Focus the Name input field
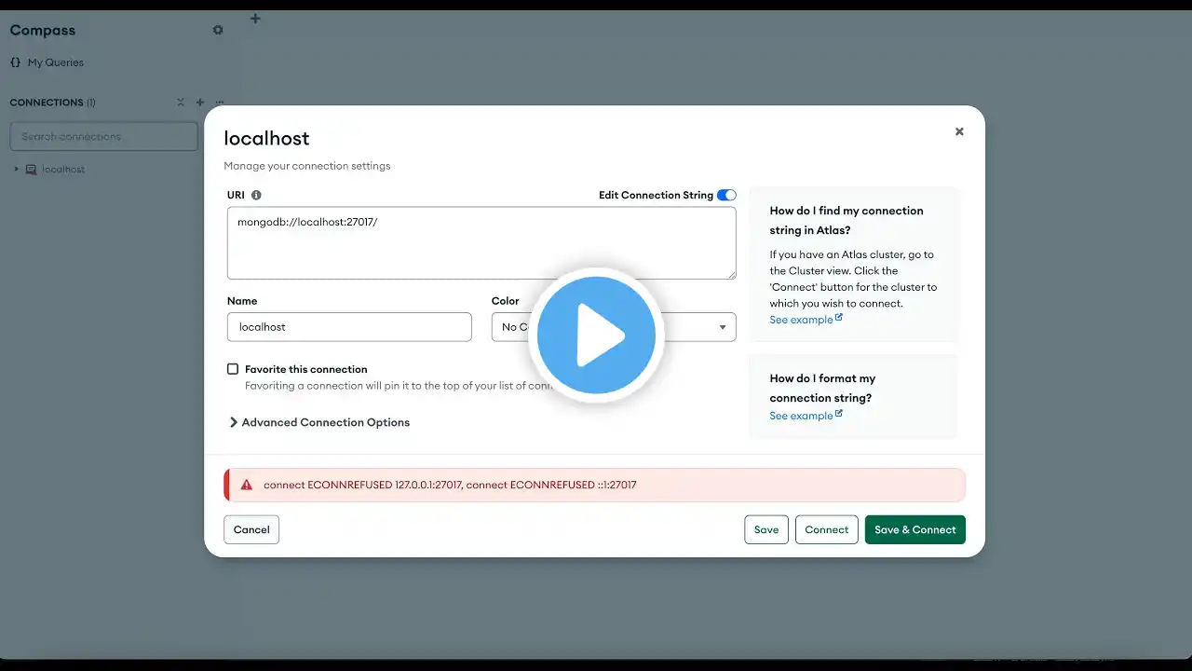This screenshot has height=671, width=1192. [349, 327]
